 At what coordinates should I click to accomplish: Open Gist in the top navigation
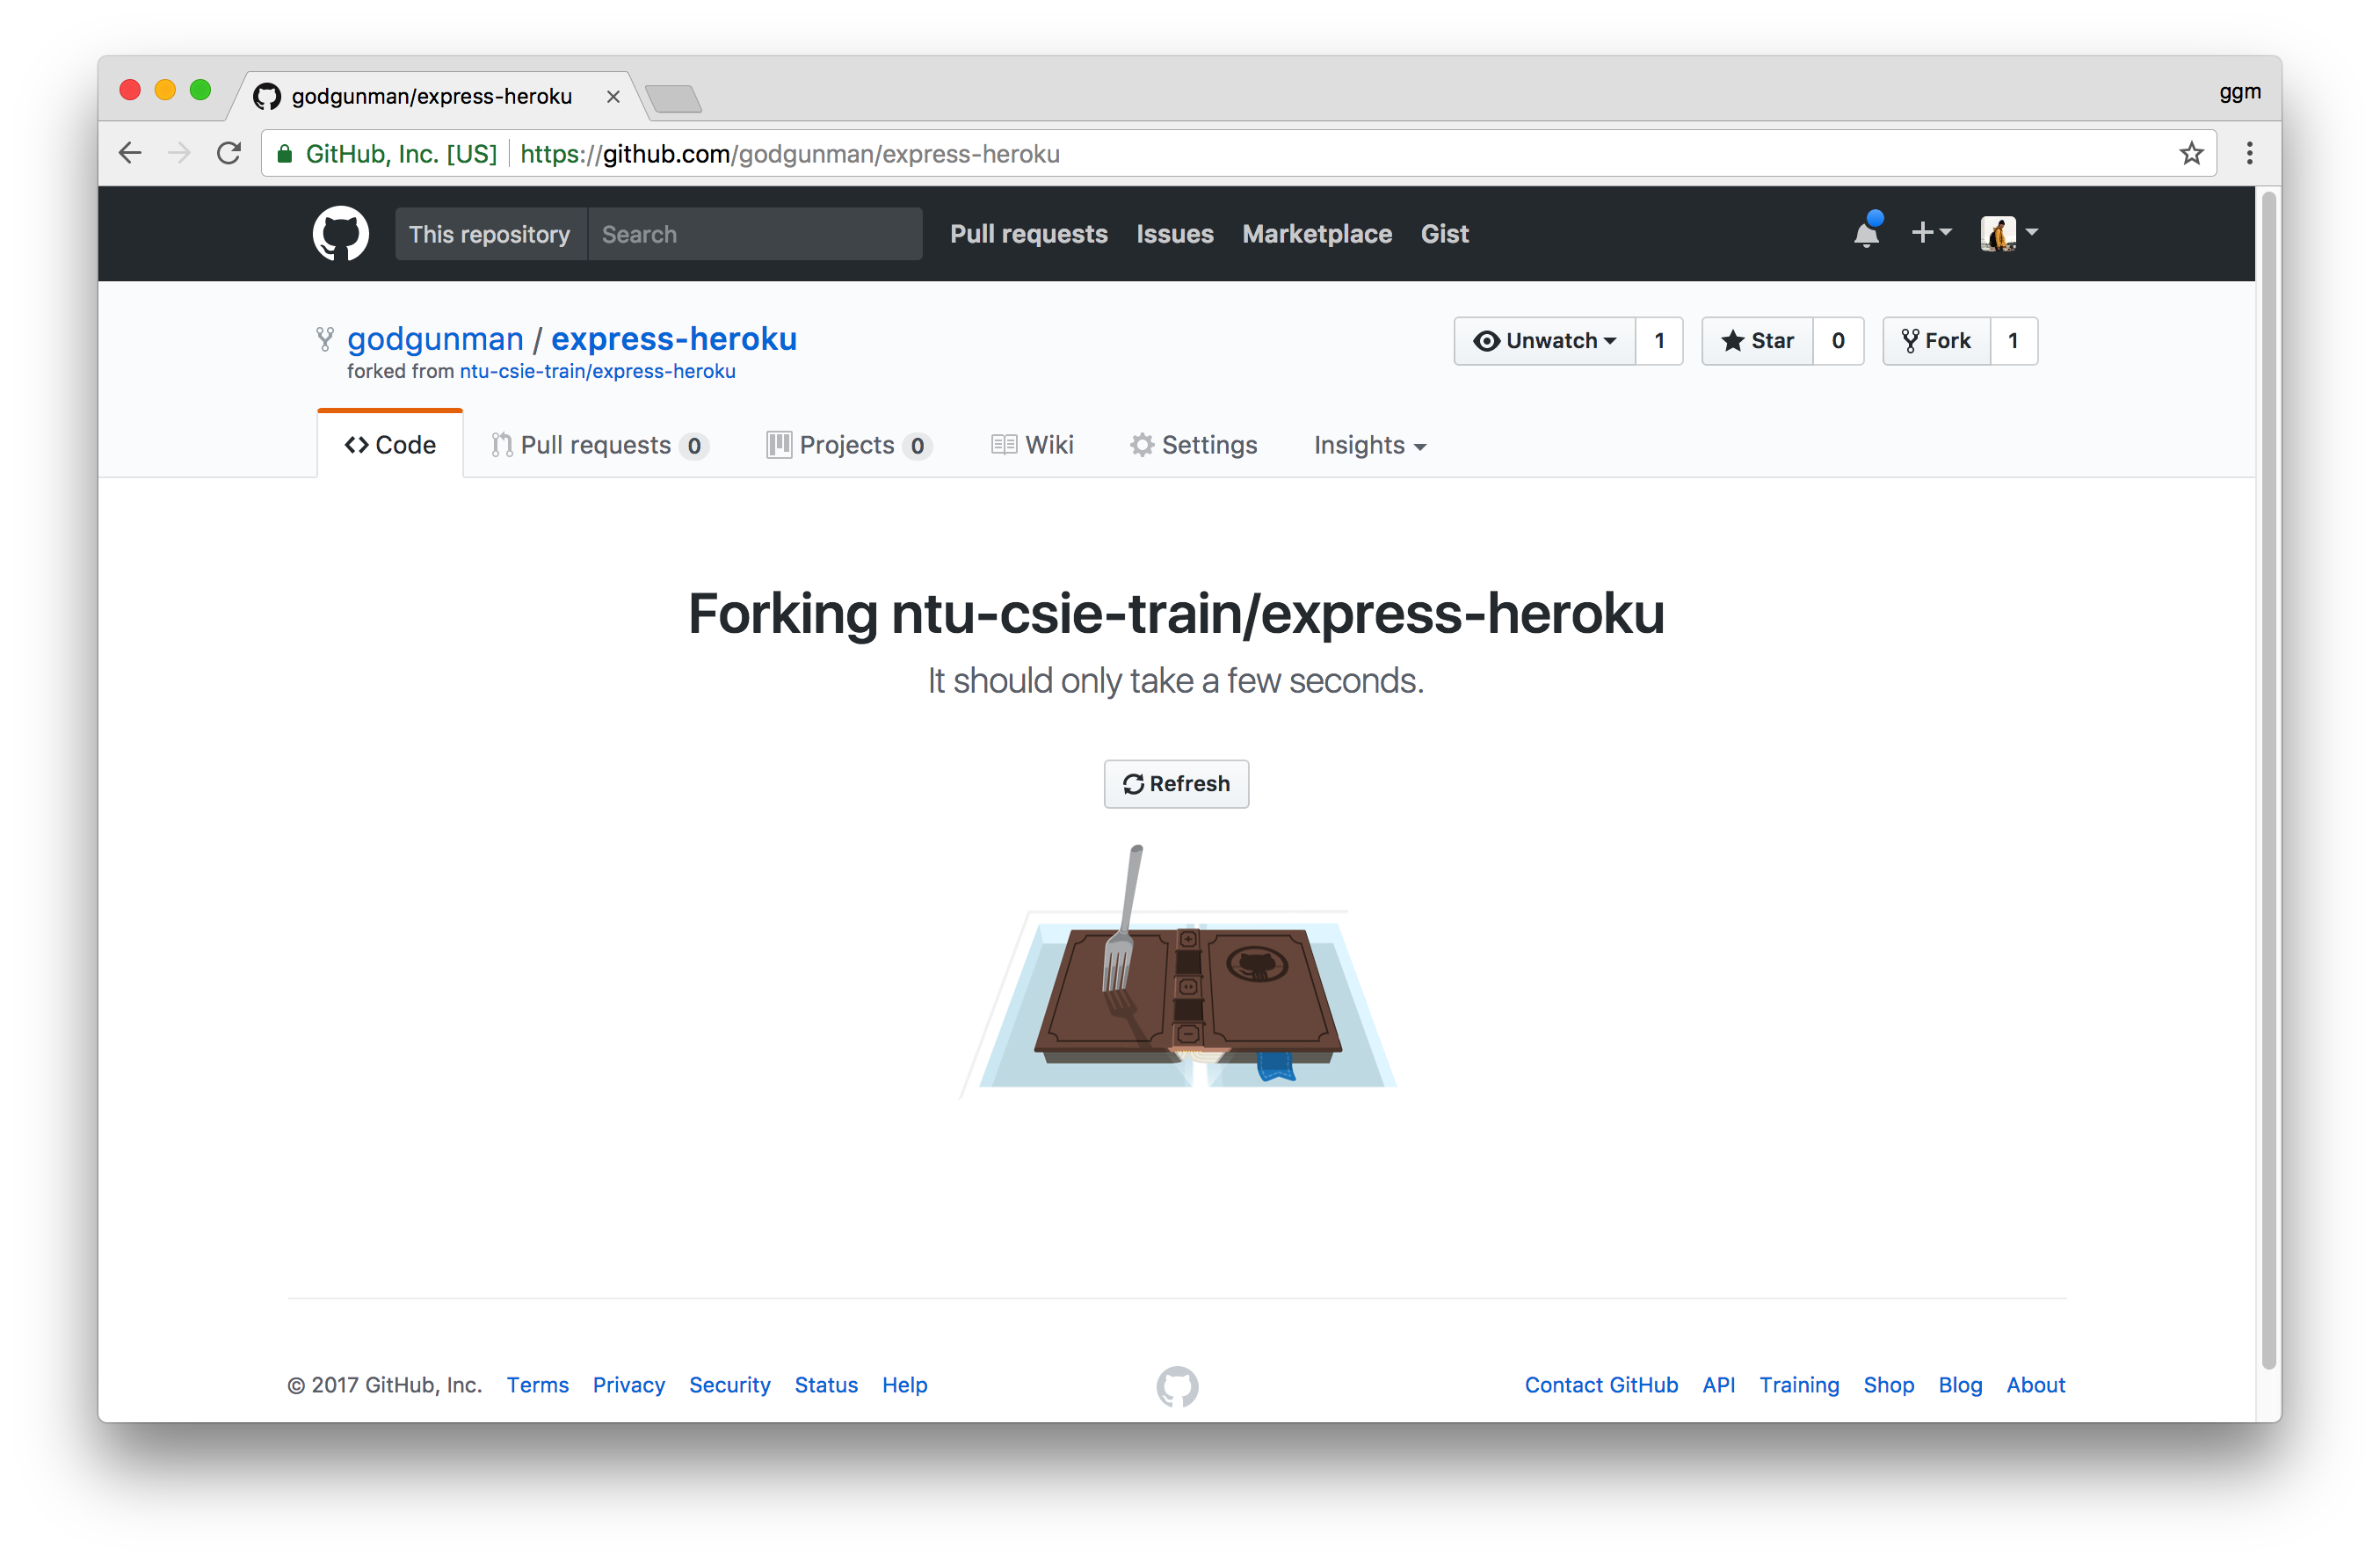[1444, 234]
